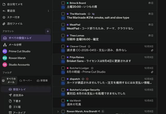The width and height of the screenshot is (166, 114).
Task: Click the 要返信 unread count 1
Action: (49, 11)
